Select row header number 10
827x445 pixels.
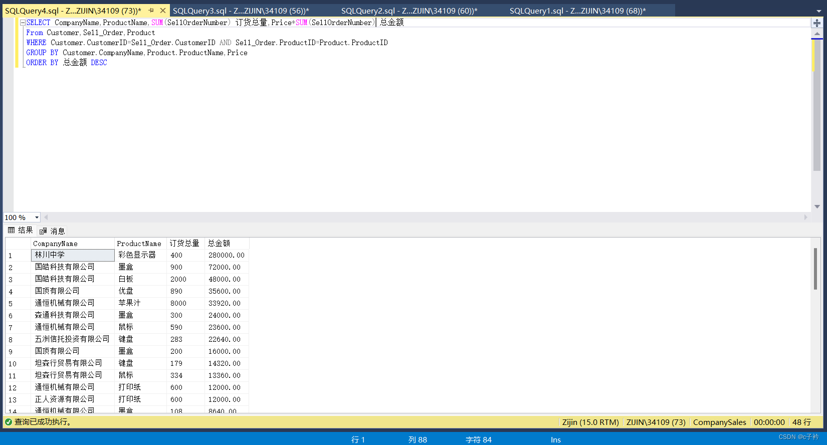click(18, 364)
